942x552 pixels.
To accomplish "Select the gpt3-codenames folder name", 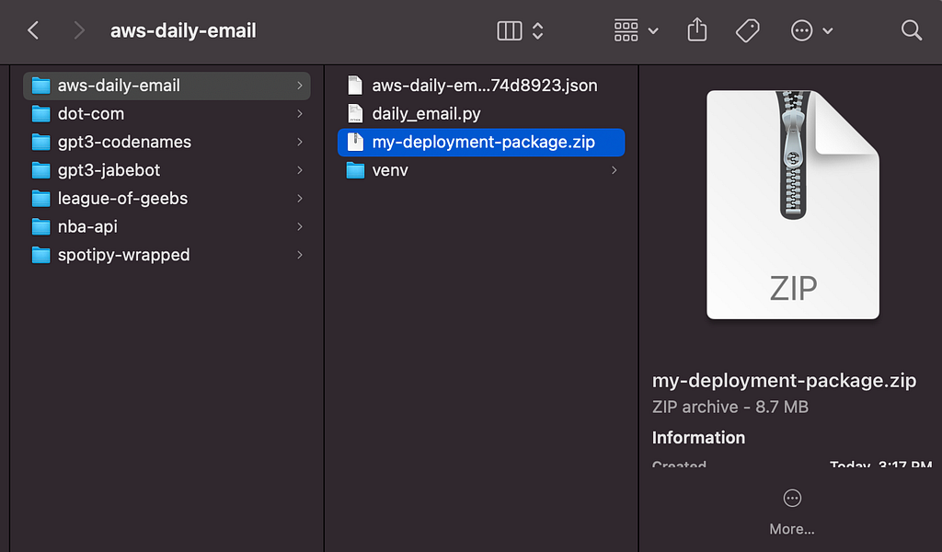I will tap(124, 143).
